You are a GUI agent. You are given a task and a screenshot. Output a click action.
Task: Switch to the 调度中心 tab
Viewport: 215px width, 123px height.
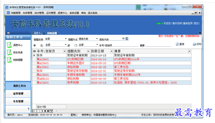tap(38, 33)
